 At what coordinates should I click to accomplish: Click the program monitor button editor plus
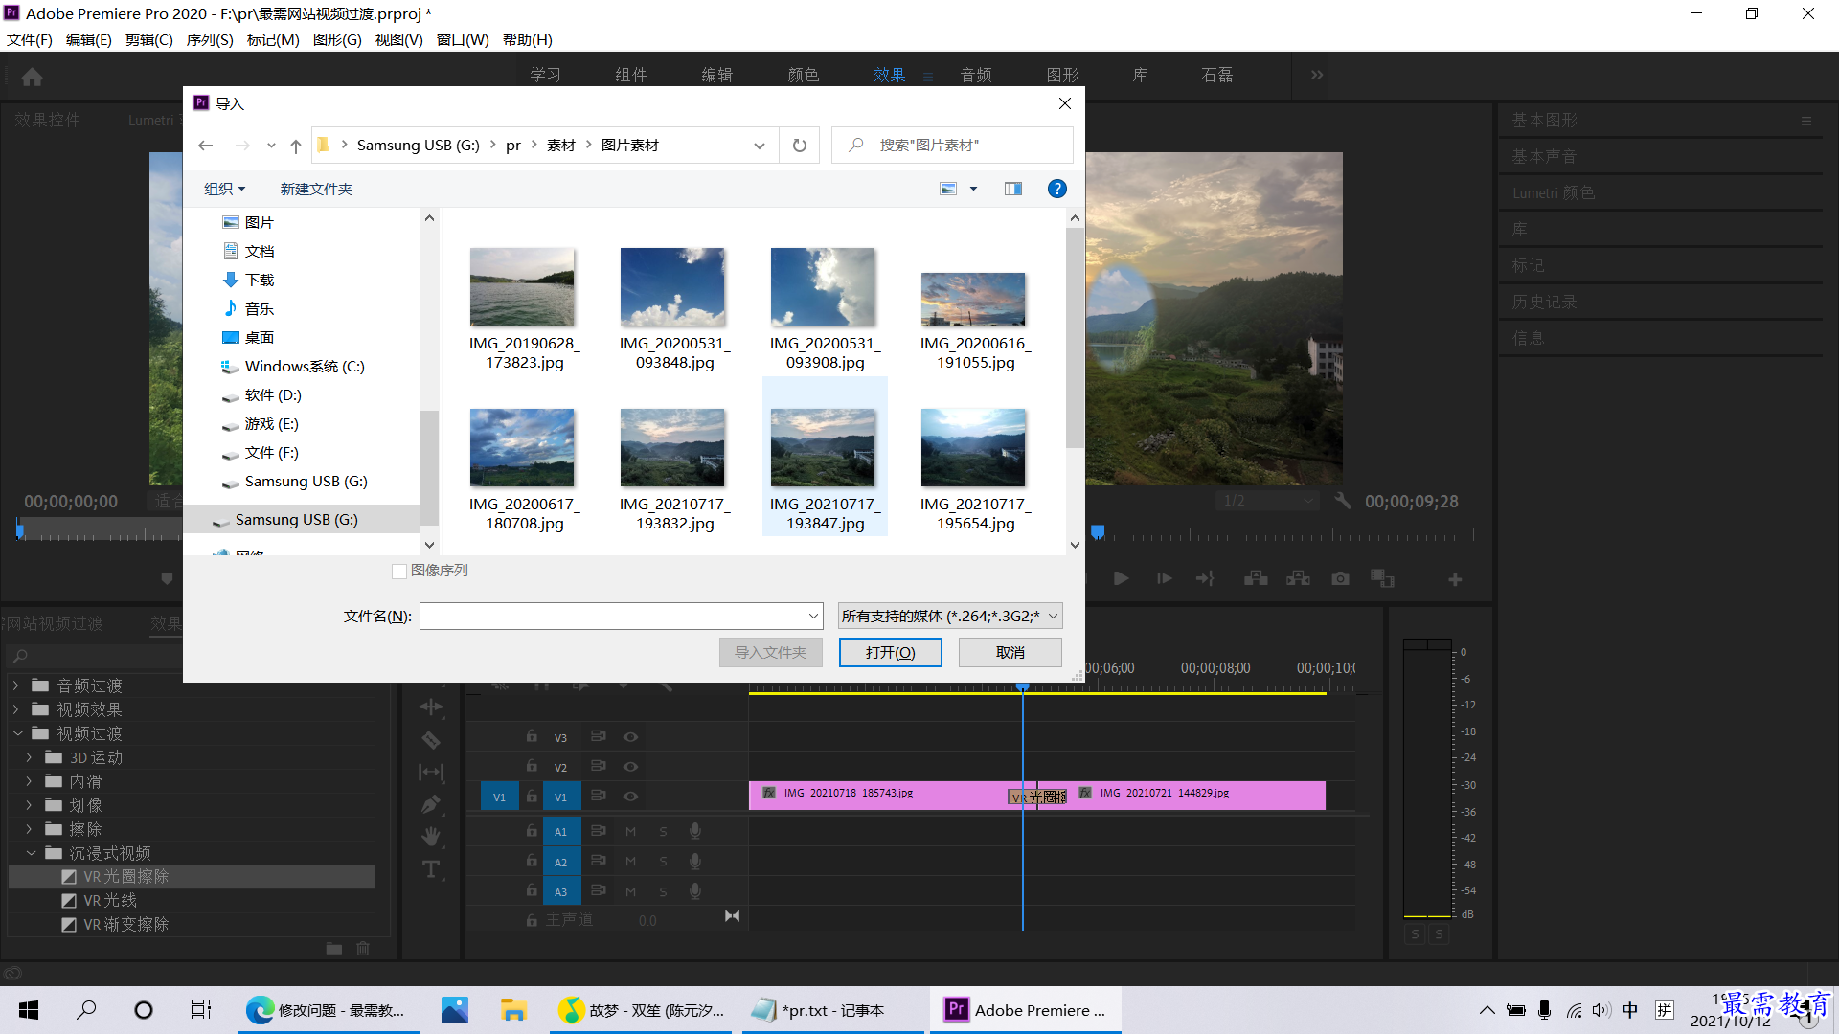click(1455, 579)
